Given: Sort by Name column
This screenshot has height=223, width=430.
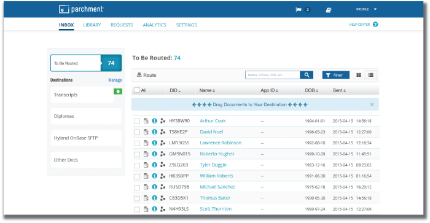Looking at the screenshot, I should pyautogui.click(x=207, y=90).
